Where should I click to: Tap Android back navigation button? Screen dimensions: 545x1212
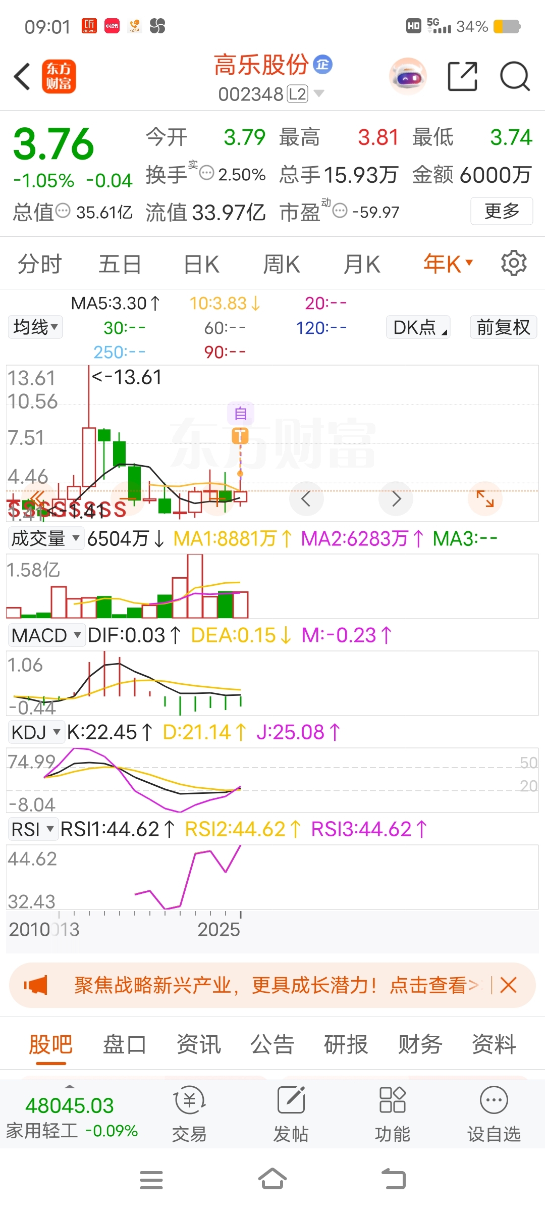click(x=394, y=1179)
